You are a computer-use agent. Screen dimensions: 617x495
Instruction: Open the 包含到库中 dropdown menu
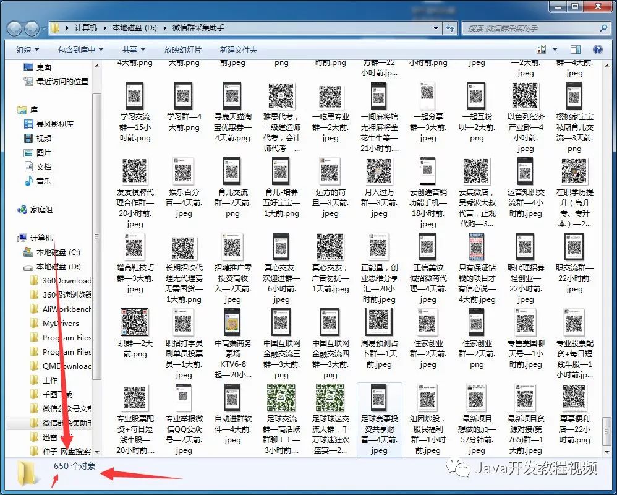[80, 49]
